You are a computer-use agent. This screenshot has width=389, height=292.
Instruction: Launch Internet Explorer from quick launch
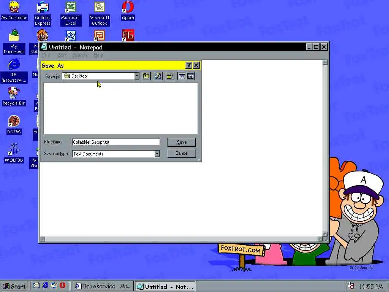[45, 286]
